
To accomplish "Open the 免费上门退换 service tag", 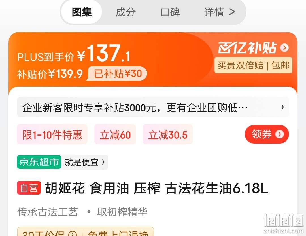I will [118, 233].
